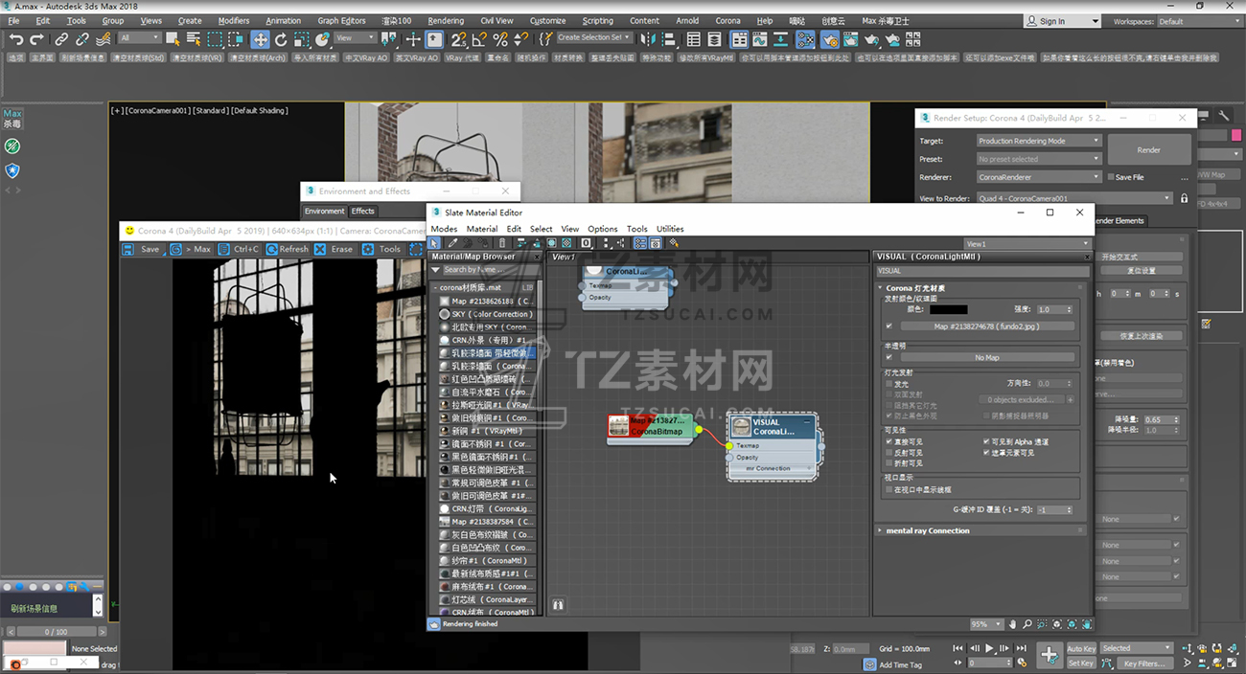Activate the Select and Move tool

260,39
